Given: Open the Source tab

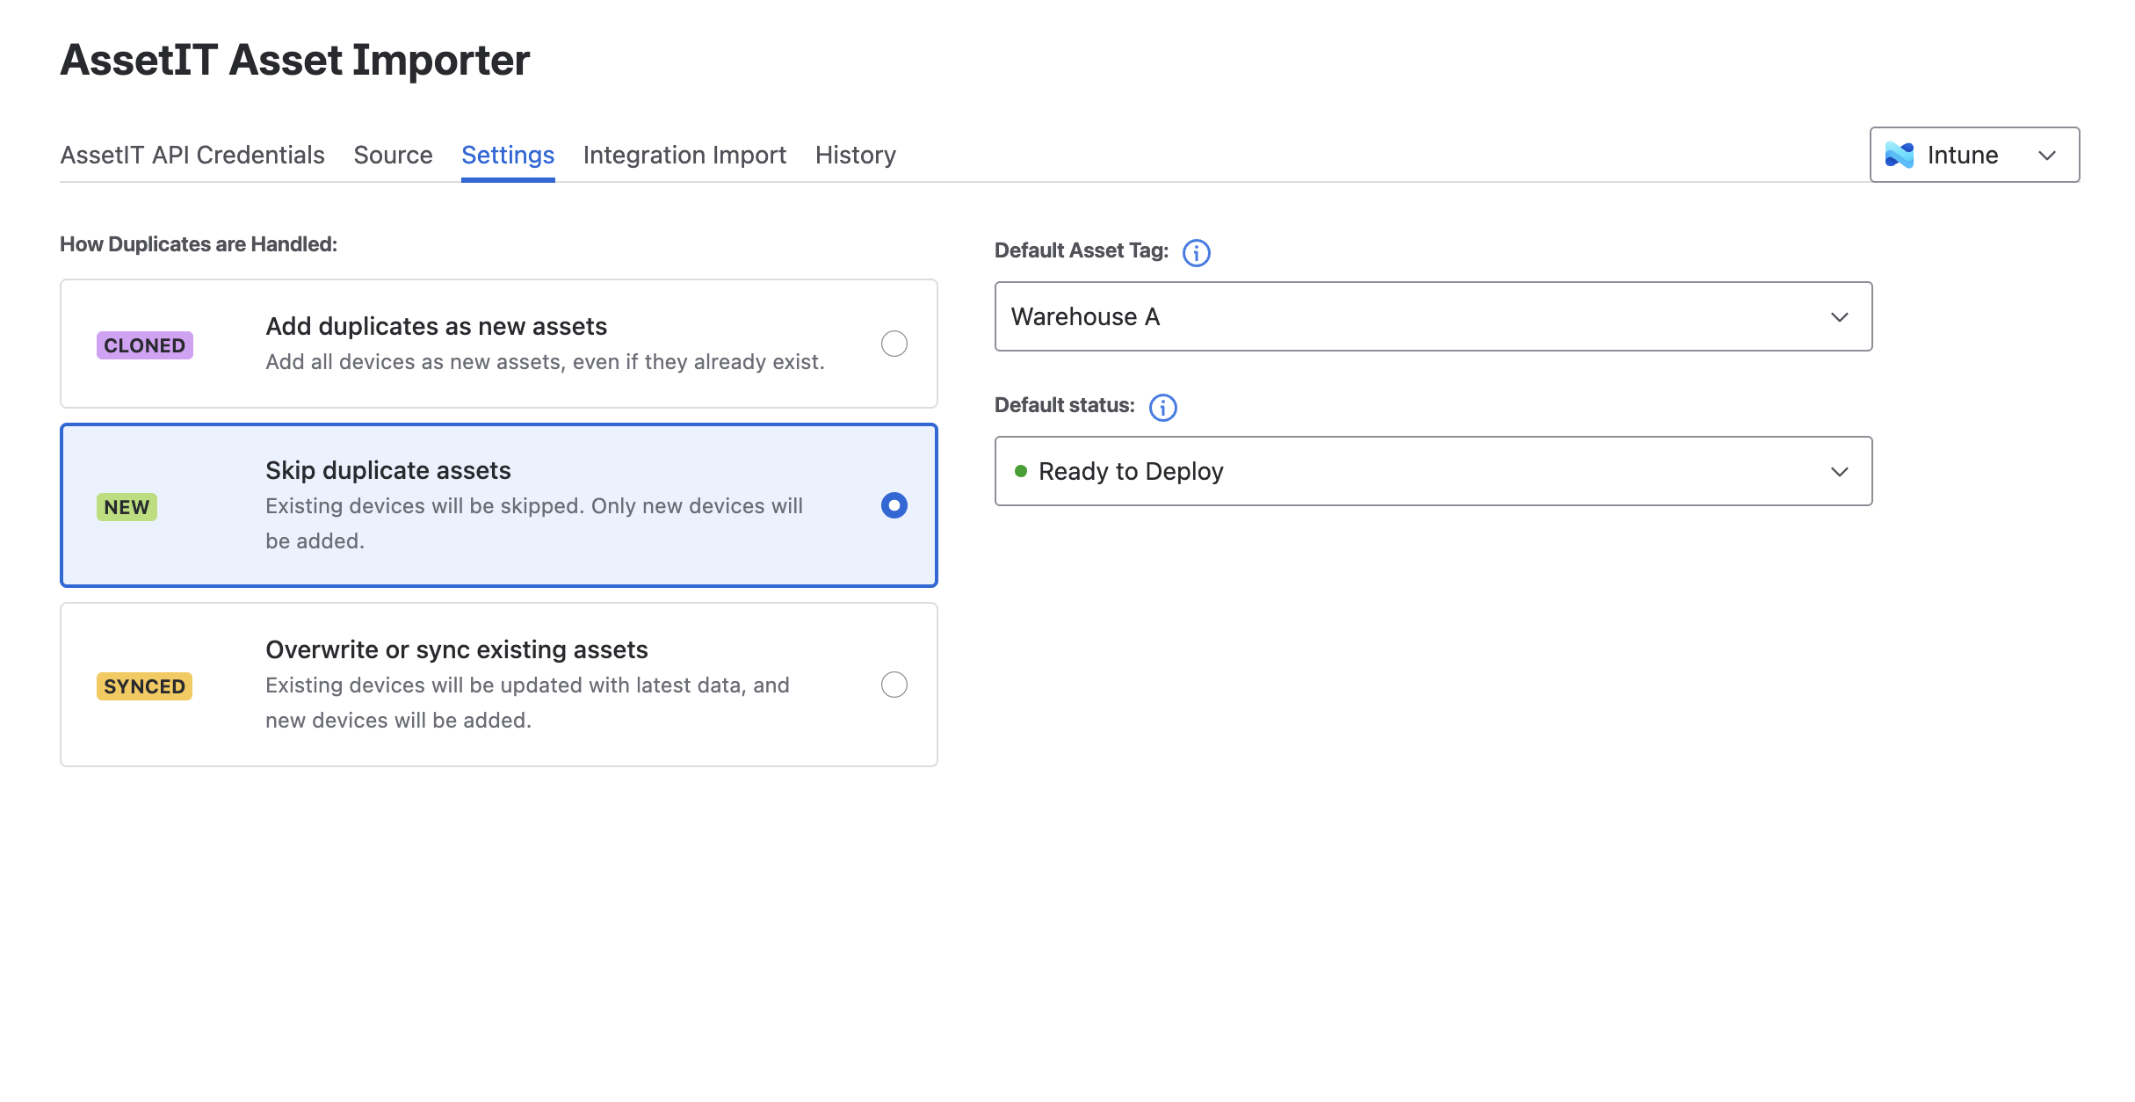Looking at the screenshot, I should click(393, 156).
